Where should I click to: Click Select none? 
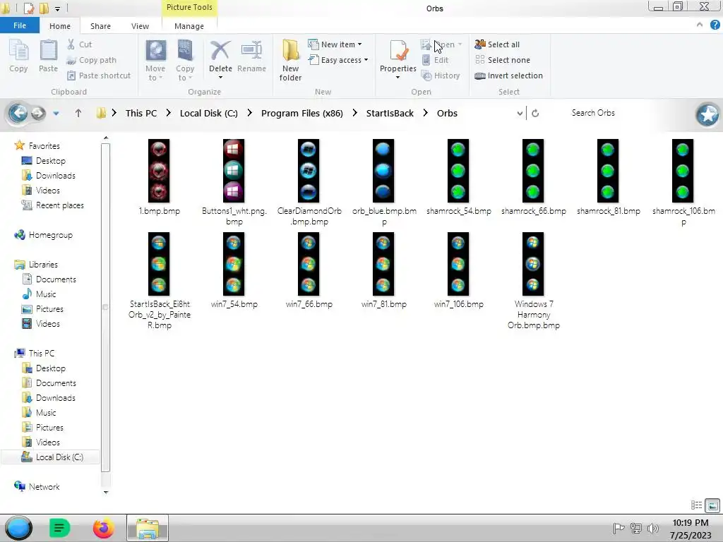coord(503,60)
